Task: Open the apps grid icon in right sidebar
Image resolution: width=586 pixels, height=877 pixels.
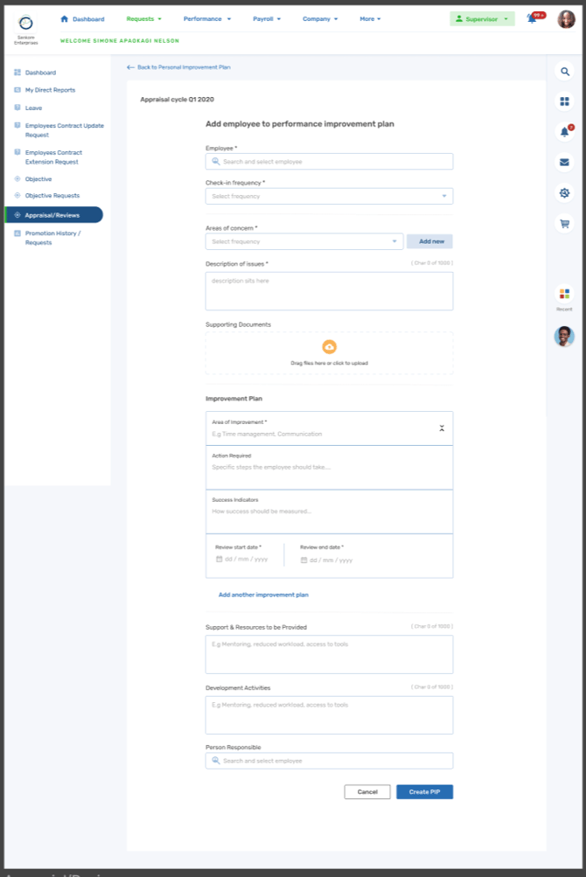Action: pyautogui.click(x=564, y=101)
